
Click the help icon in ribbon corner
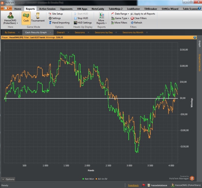199,8
